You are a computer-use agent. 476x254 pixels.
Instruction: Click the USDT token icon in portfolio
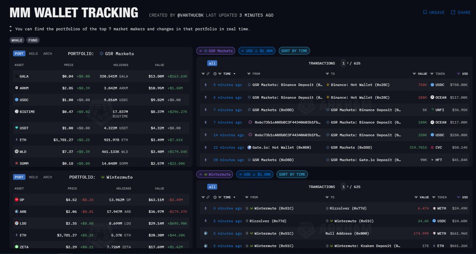[x=16, y=128]
